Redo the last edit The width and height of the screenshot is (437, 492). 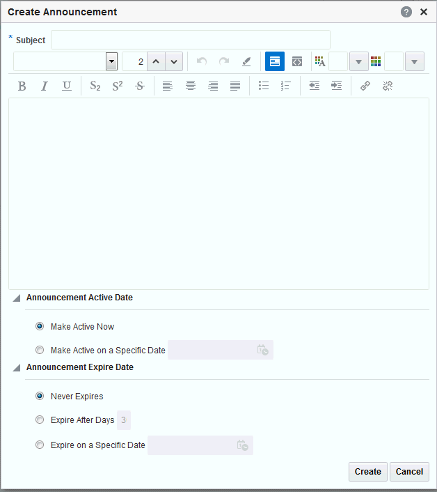pyautogui.click(x=224, y=61)
